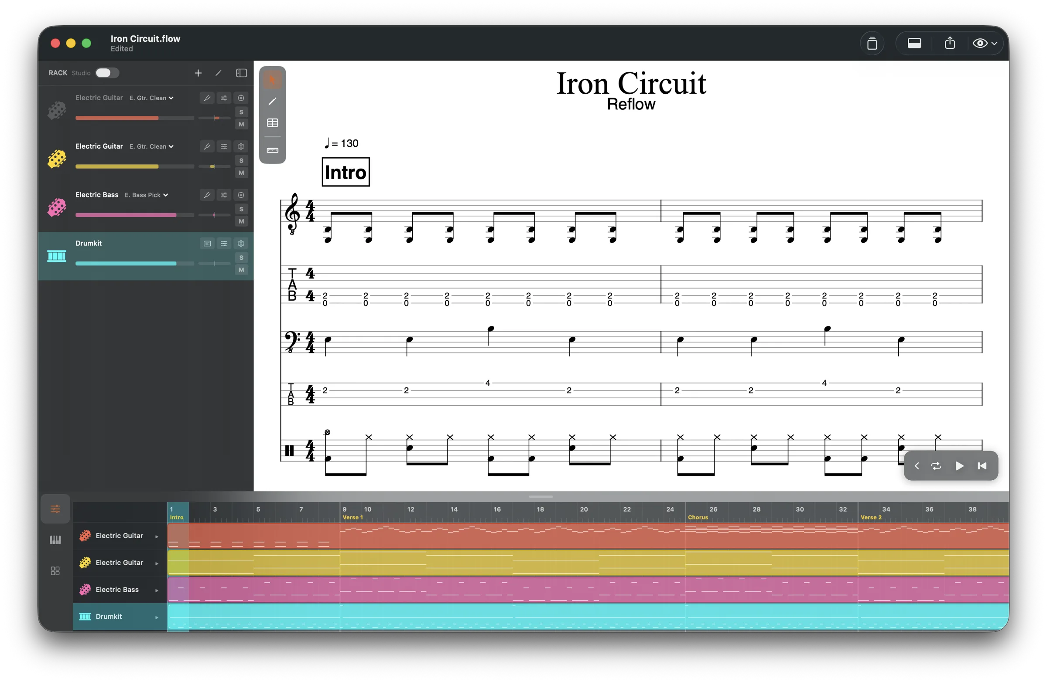Open the share icon in the title bar

coord(949,43)
